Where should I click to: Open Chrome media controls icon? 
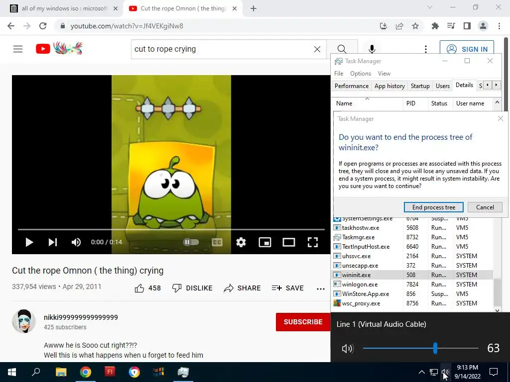[x=451, y=26]
